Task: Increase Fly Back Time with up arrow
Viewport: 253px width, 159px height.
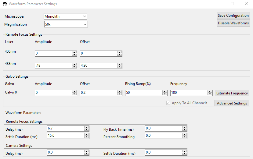Action: pos(185,127)
